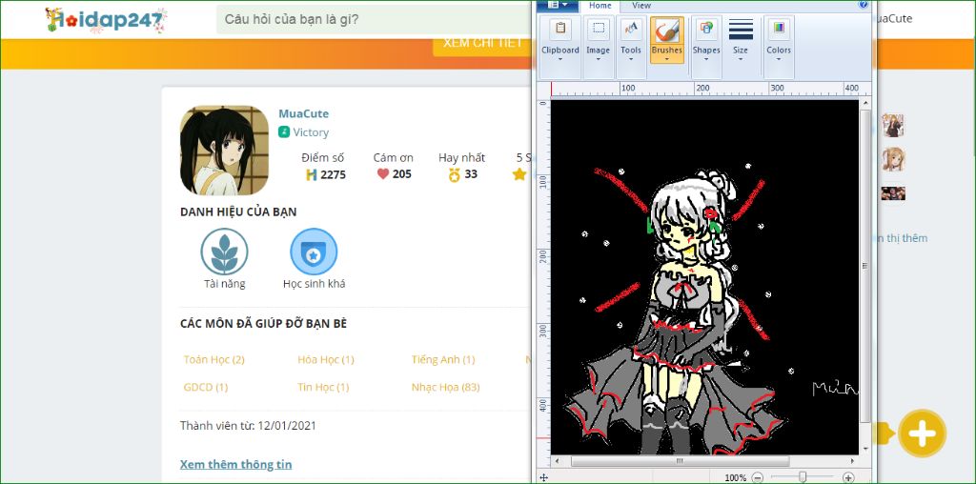Viewport: 976px width, 484px height.
Task: Click the Paint zoom slider handle
Action: click(803, 477)
